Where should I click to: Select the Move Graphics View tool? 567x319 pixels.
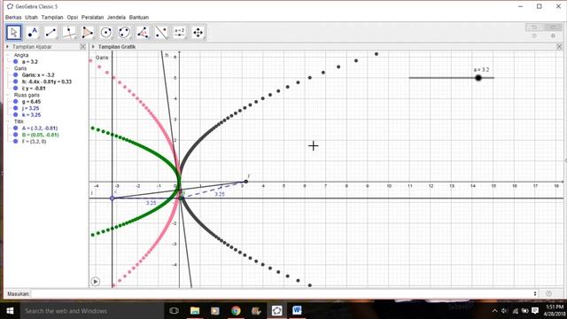(198, 33)
